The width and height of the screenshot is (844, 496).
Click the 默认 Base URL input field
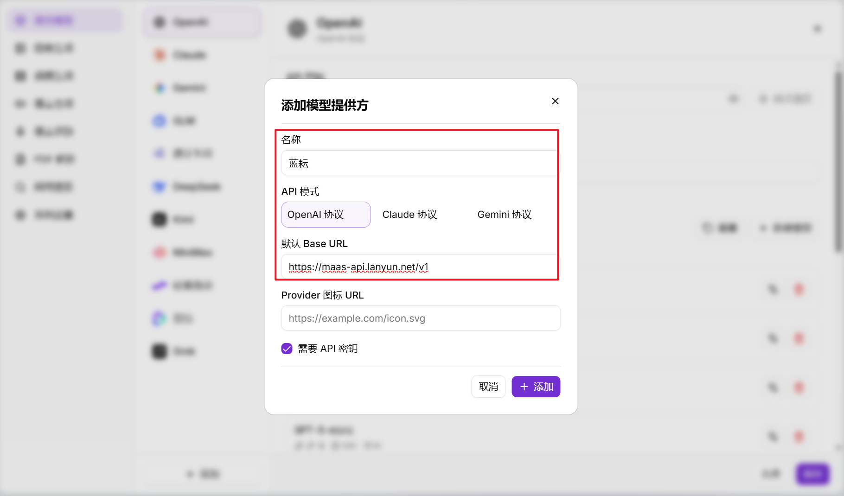(x=420, y=267)
